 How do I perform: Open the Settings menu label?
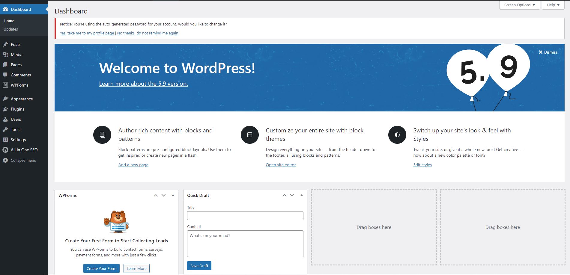pyautogui.click(x=18, y=140)
